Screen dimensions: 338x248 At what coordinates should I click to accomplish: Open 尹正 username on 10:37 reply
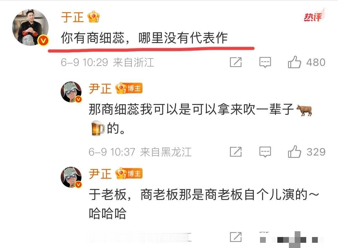click(100, 88)
